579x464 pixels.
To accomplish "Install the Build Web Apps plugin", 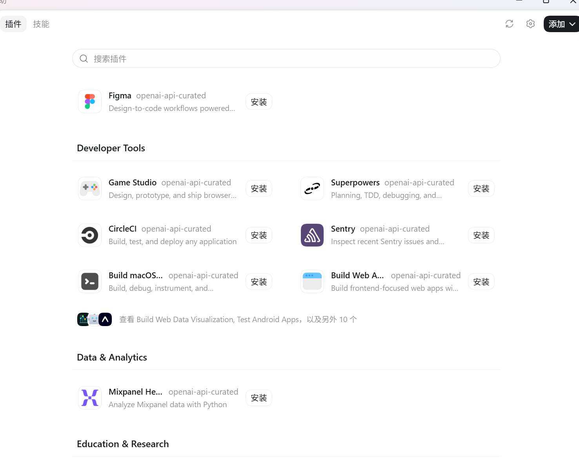I will (x=481, y=282).
